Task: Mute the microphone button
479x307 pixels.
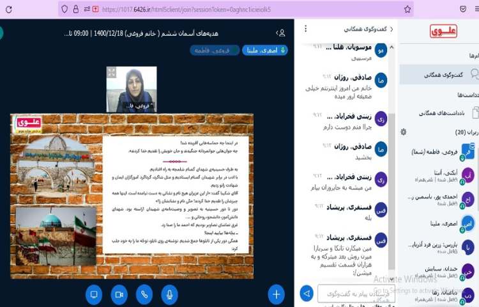Action: (169, 294)
